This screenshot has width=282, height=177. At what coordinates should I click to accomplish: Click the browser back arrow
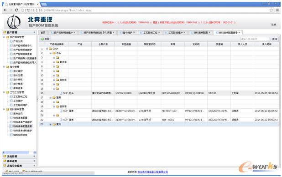(5, 10)
